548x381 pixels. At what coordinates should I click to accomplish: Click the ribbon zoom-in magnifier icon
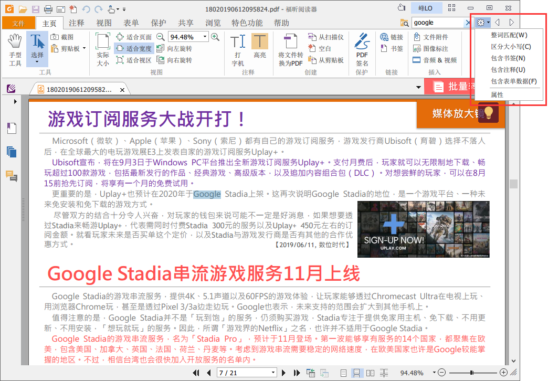[x=215, y=37]
